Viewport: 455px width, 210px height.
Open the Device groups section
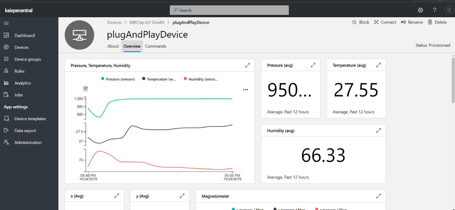[28, 59]
